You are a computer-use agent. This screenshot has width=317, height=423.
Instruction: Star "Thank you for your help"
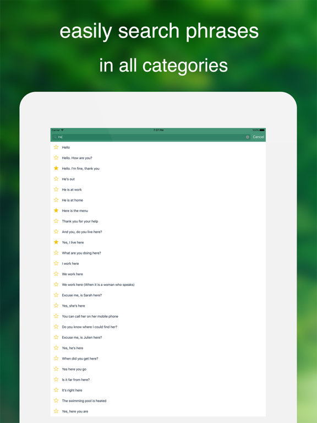tap(56, 221)
